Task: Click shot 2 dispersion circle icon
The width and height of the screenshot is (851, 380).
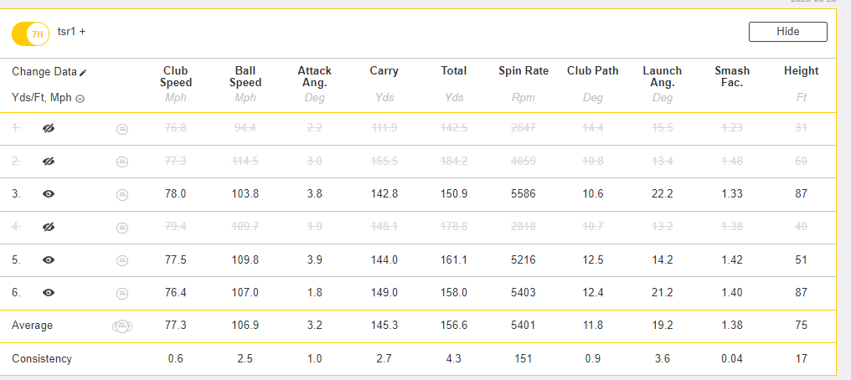Action: coord(122,162)
